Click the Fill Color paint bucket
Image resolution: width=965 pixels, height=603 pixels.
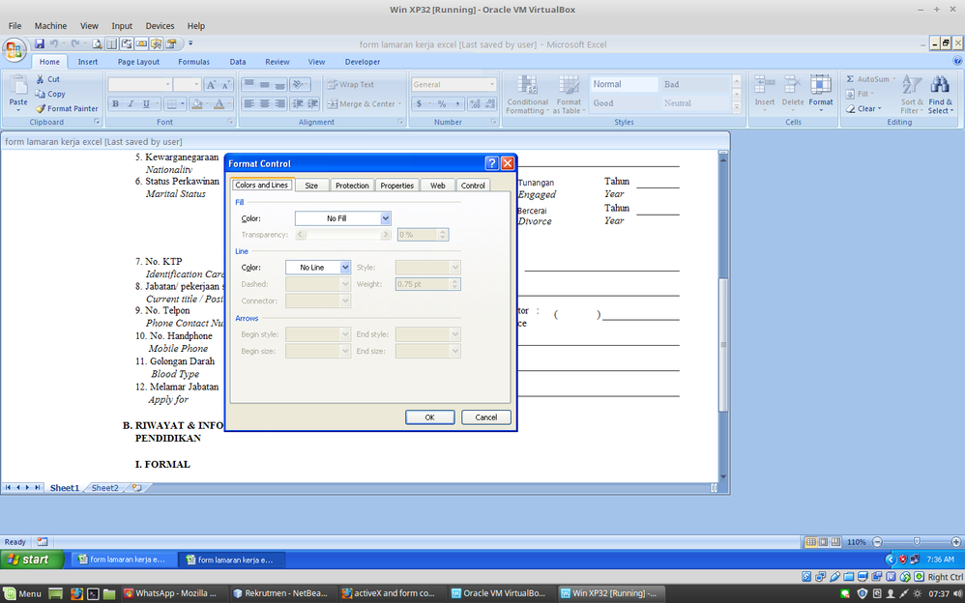click(x=195, y=104)
